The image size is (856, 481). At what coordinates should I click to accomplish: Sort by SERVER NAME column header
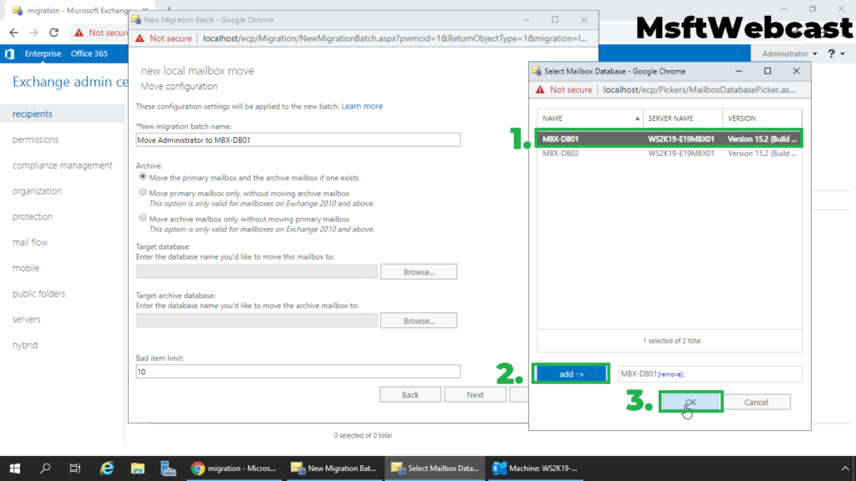[682, 119]
